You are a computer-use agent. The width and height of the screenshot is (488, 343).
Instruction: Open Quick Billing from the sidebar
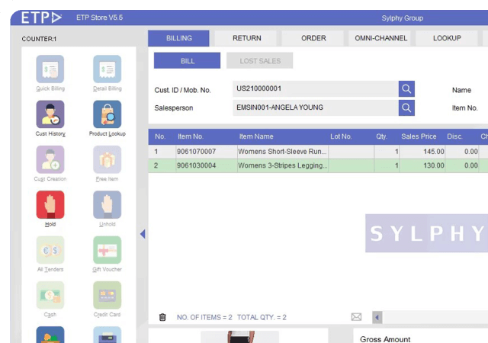pos(50,69)
